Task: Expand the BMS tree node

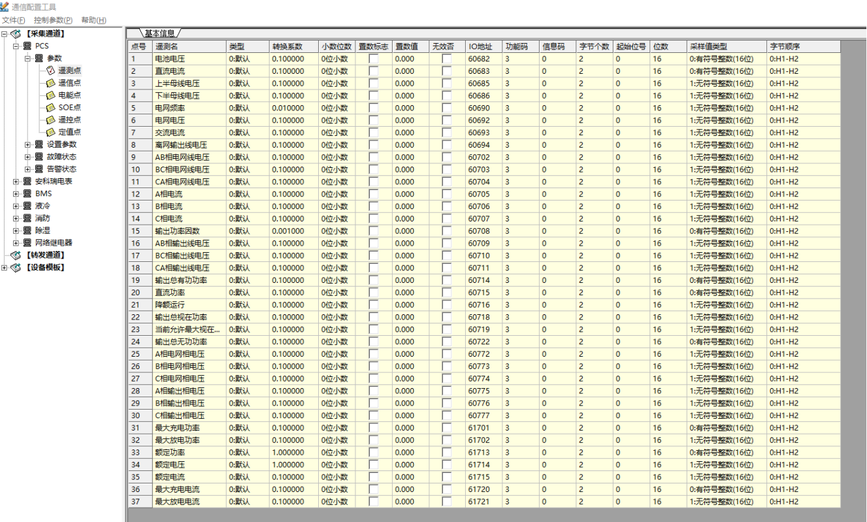Action: [x=16, y=194]
